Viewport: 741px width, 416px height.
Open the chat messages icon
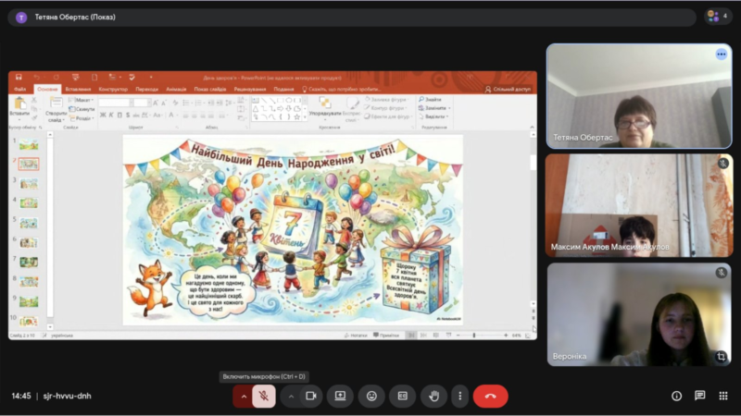click(699, 396)
